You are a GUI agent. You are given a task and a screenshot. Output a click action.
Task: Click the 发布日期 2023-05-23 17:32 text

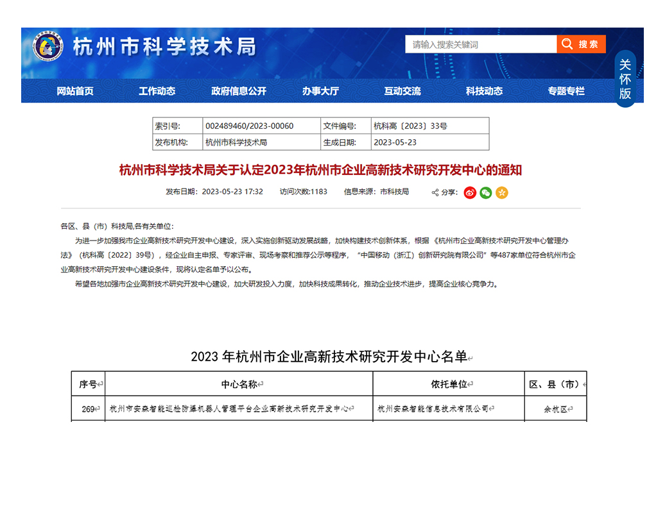click(214, 192)
